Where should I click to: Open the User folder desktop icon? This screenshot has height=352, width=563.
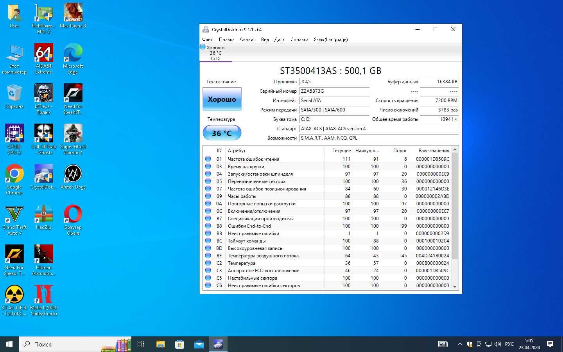[x=14, y=16]
